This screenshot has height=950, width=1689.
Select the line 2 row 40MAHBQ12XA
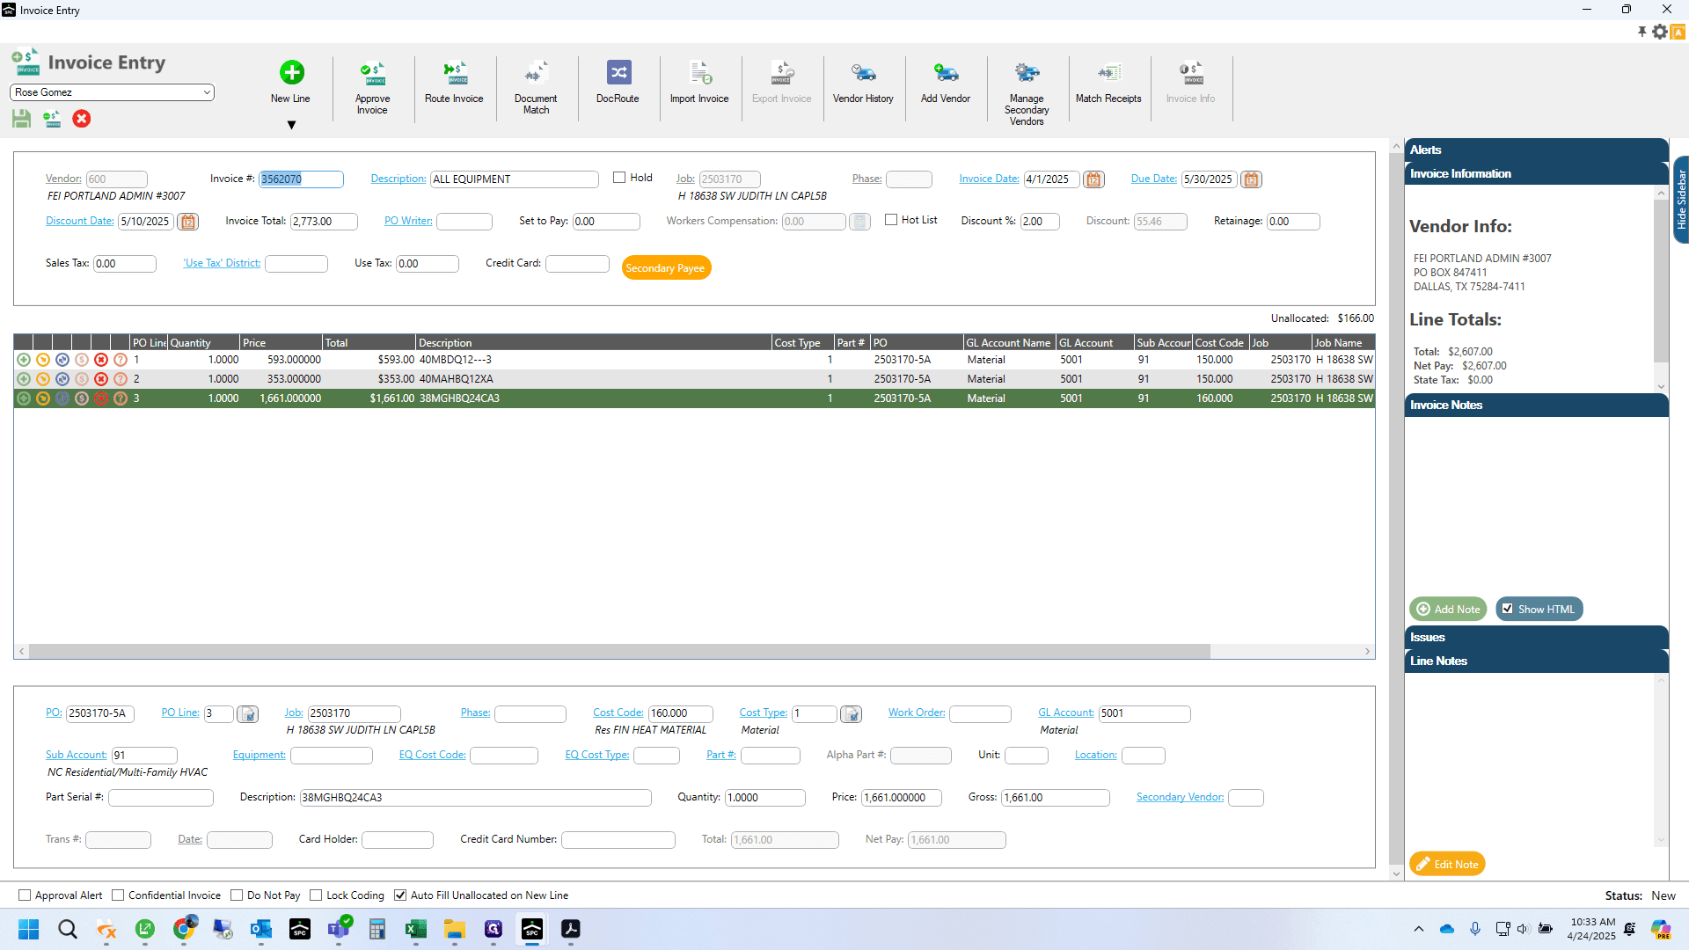[x=694, y=379]
